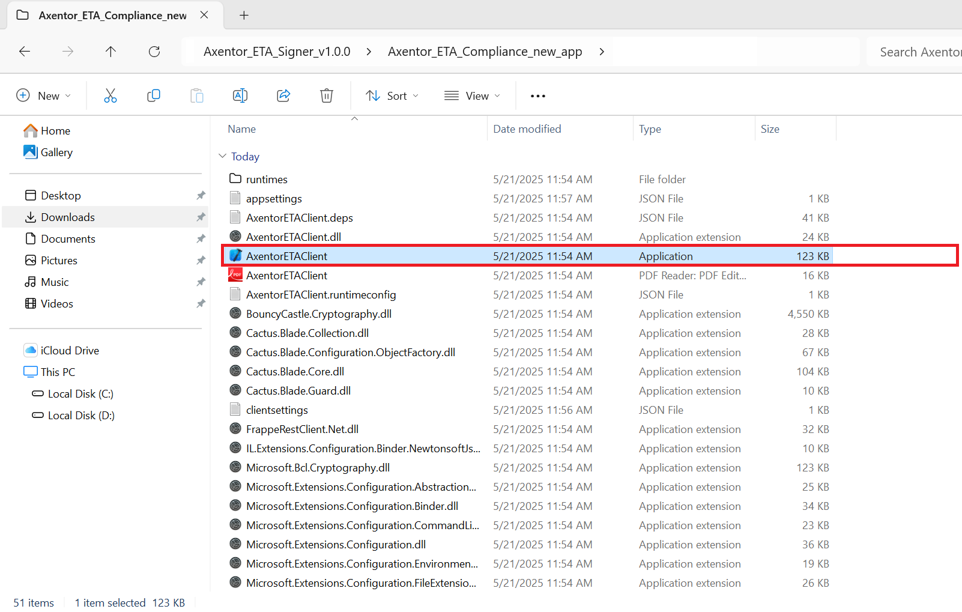Screen dimensions: 962x612
Task: Open Downloads in the sidebar
Action: (68, 217)
